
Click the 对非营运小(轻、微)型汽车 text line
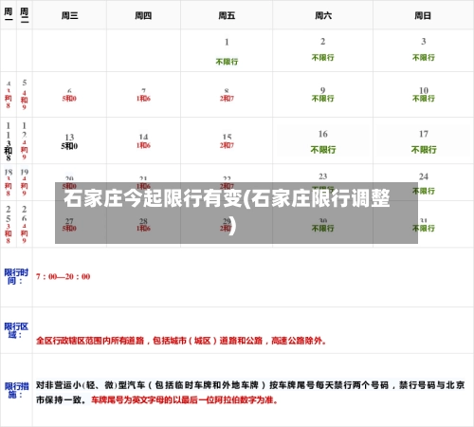250,385
